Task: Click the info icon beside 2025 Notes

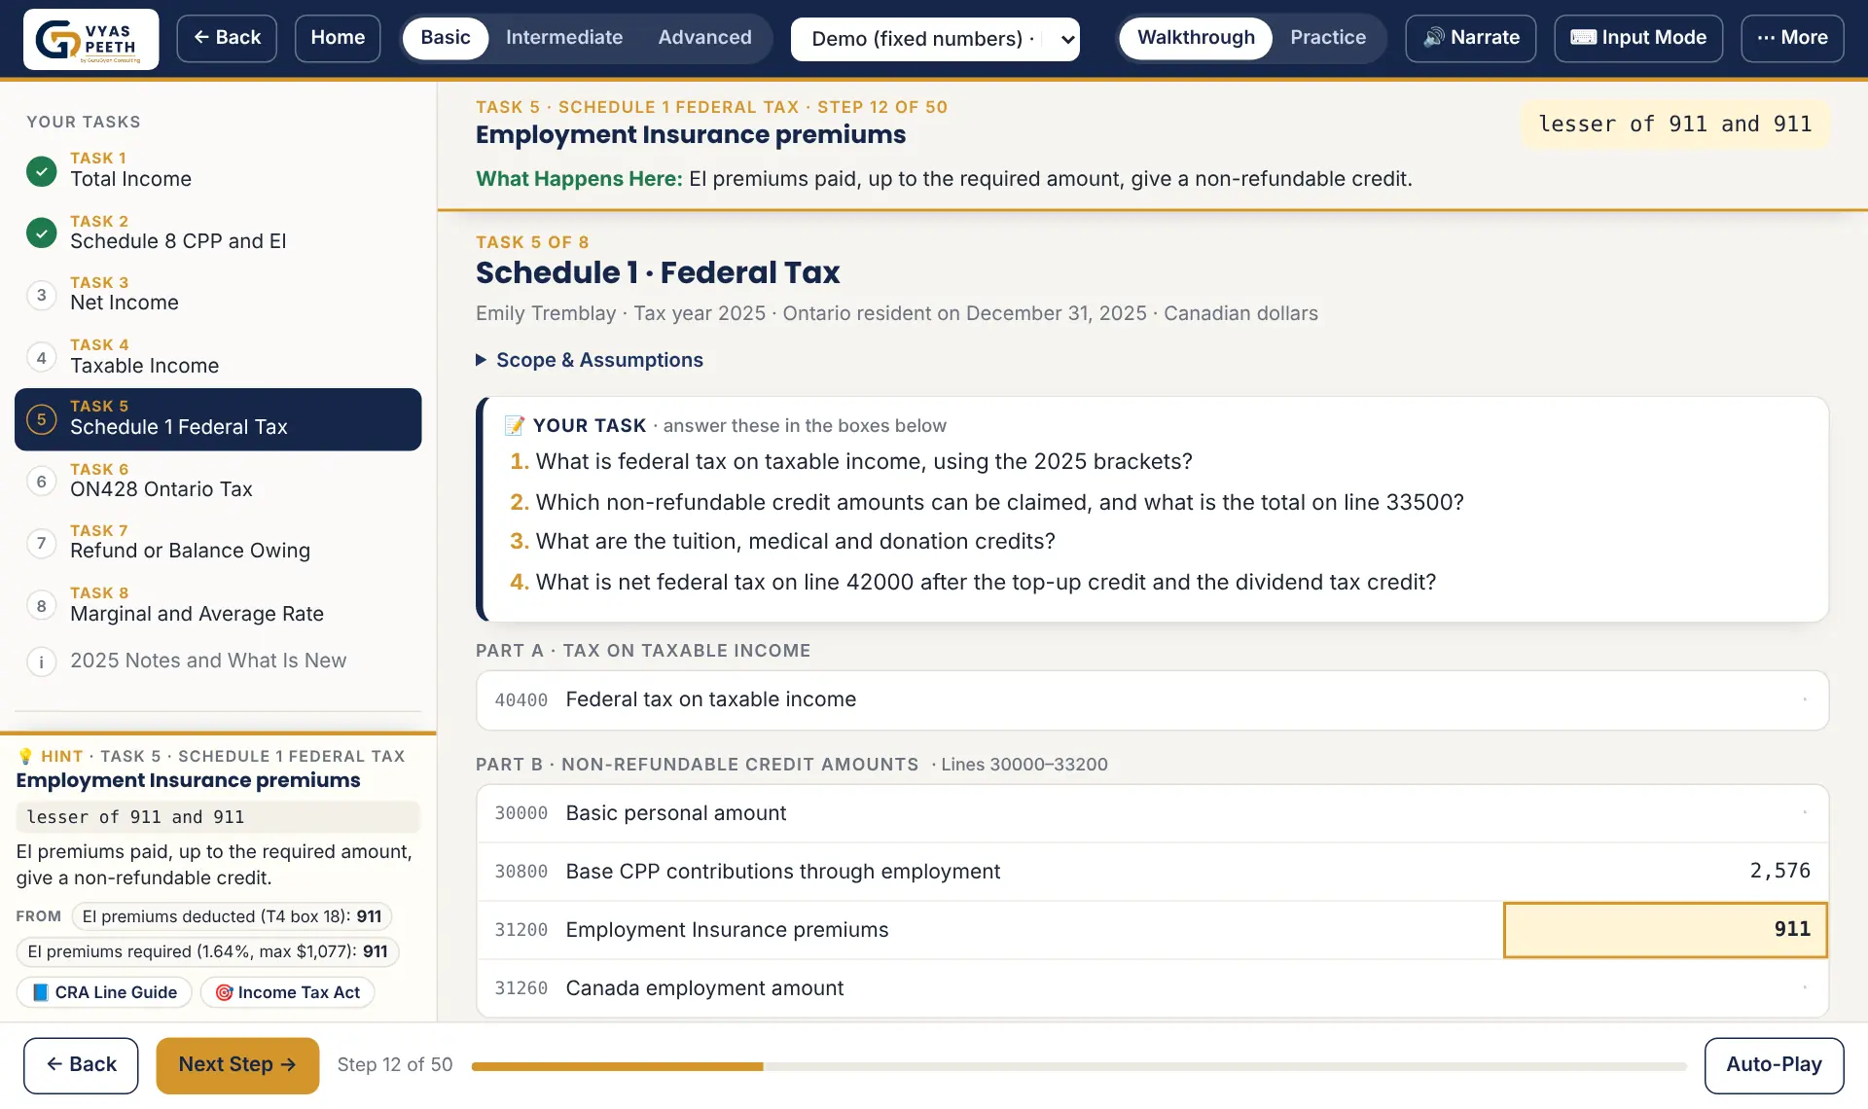Action: [x=41, y=662]
